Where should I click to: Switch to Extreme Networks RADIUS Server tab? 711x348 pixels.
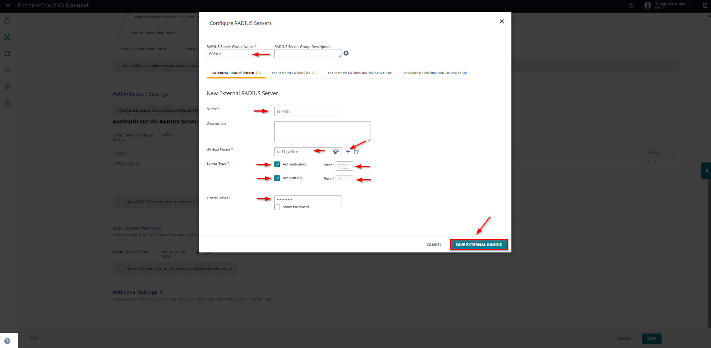360,73
